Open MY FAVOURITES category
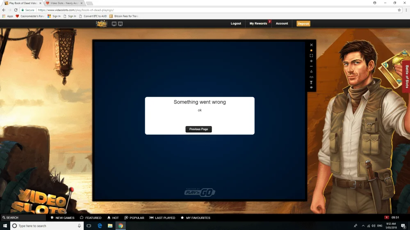This screenshot has width=410, height=230. click(x=195, y=218)
